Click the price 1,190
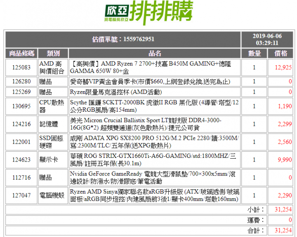The width and height of the screenshot is (297, 237). click(x=285, y=106)
